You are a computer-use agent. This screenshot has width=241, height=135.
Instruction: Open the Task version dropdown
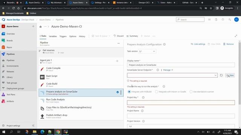147,51
